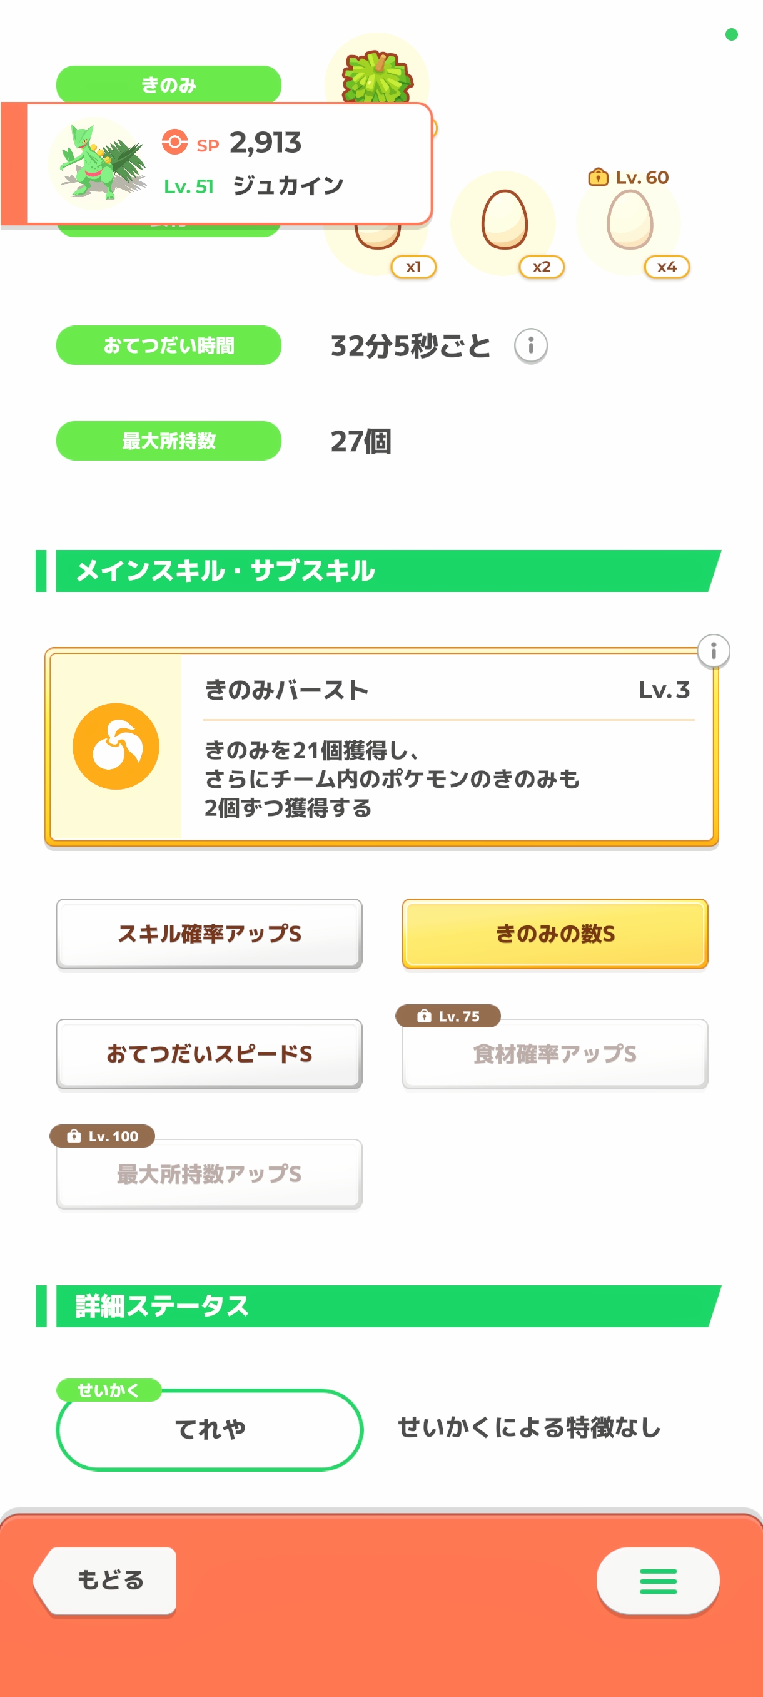The width and height of the screenshot is (763, 1697).
Task: Tap the locked 最大所持数アップS sub skill
Action: (210, 1174)
